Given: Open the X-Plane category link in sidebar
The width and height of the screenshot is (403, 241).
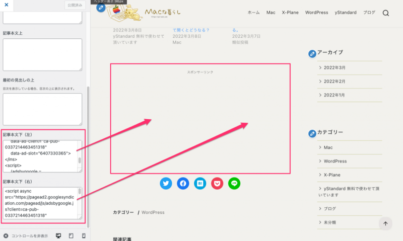Looking at the screenshot, I should coord(332,175).
